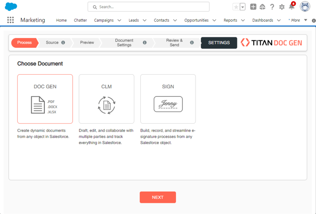Image resolution: width=316 pixels, height=214 pixels.
Task: Select the SIGN document card
Action: (168, 99)
